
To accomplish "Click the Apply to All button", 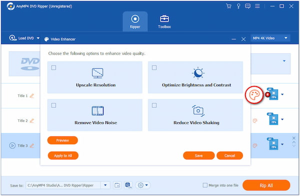I will [x=63, y=155].
